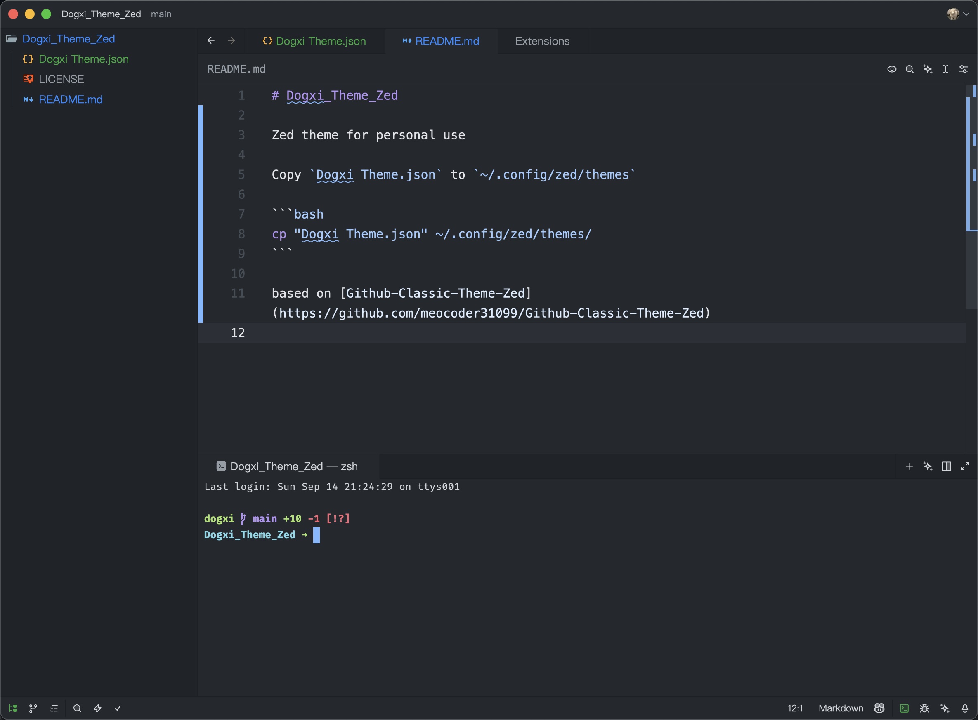The image size is (978, 720).
Task: Click line number 7 in the gutter
Action: pos(241,214)
